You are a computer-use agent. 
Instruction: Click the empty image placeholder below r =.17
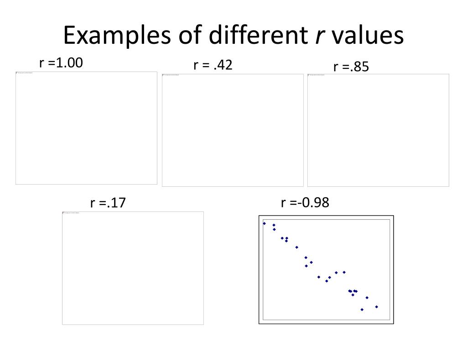click(133, 268)
